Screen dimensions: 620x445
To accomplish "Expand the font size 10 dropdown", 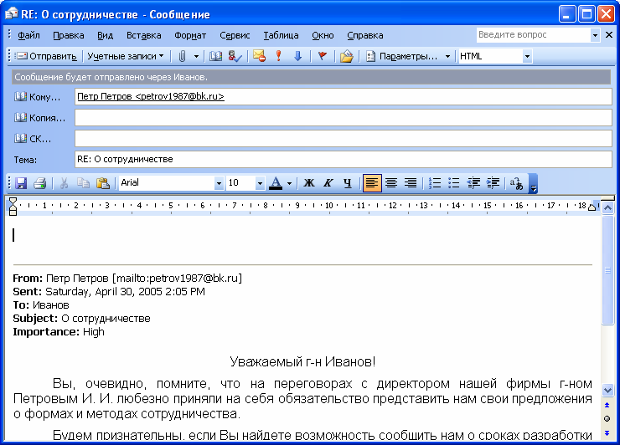I will (260, 183).
